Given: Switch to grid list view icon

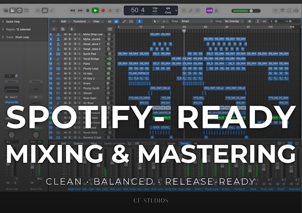Looking at the screenshot, I should click(x=109, y=22).
